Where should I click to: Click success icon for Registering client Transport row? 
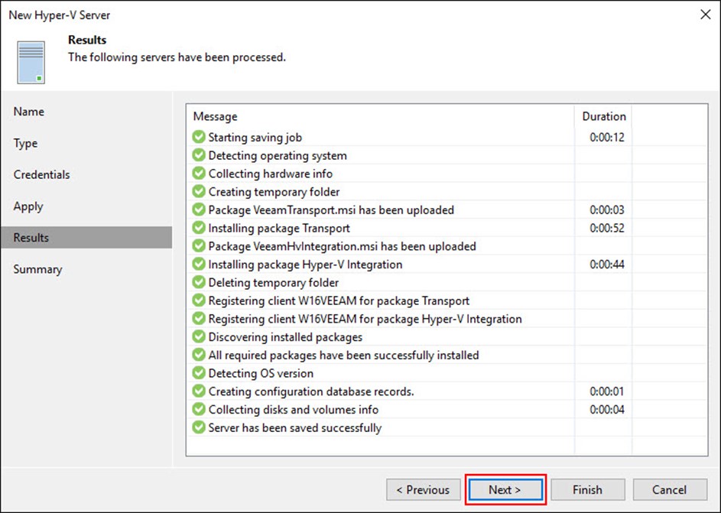(199, 300)
